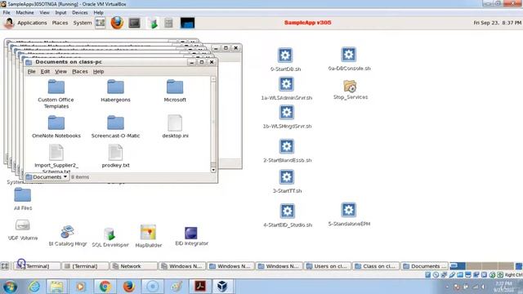Click the Show Desktop button in bottom panel

(x=5, y=266)
